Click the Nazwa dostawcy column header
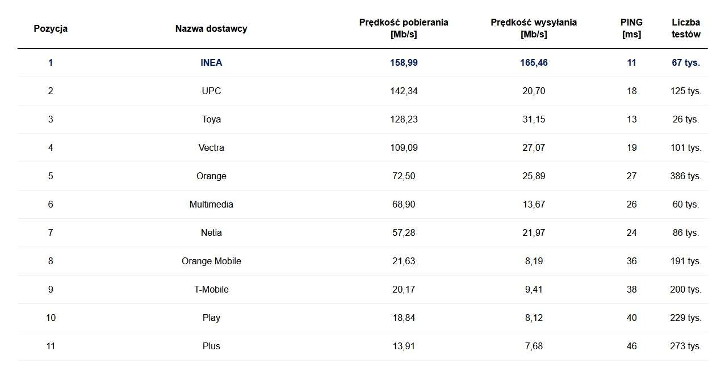Viewport: 725px width, 368px height. point(211,28)
